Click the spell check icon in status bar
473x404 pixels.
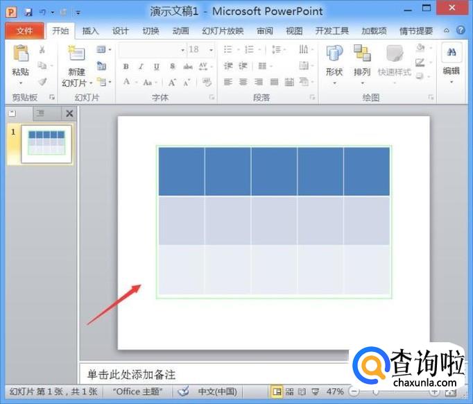[x=184, y=392]
